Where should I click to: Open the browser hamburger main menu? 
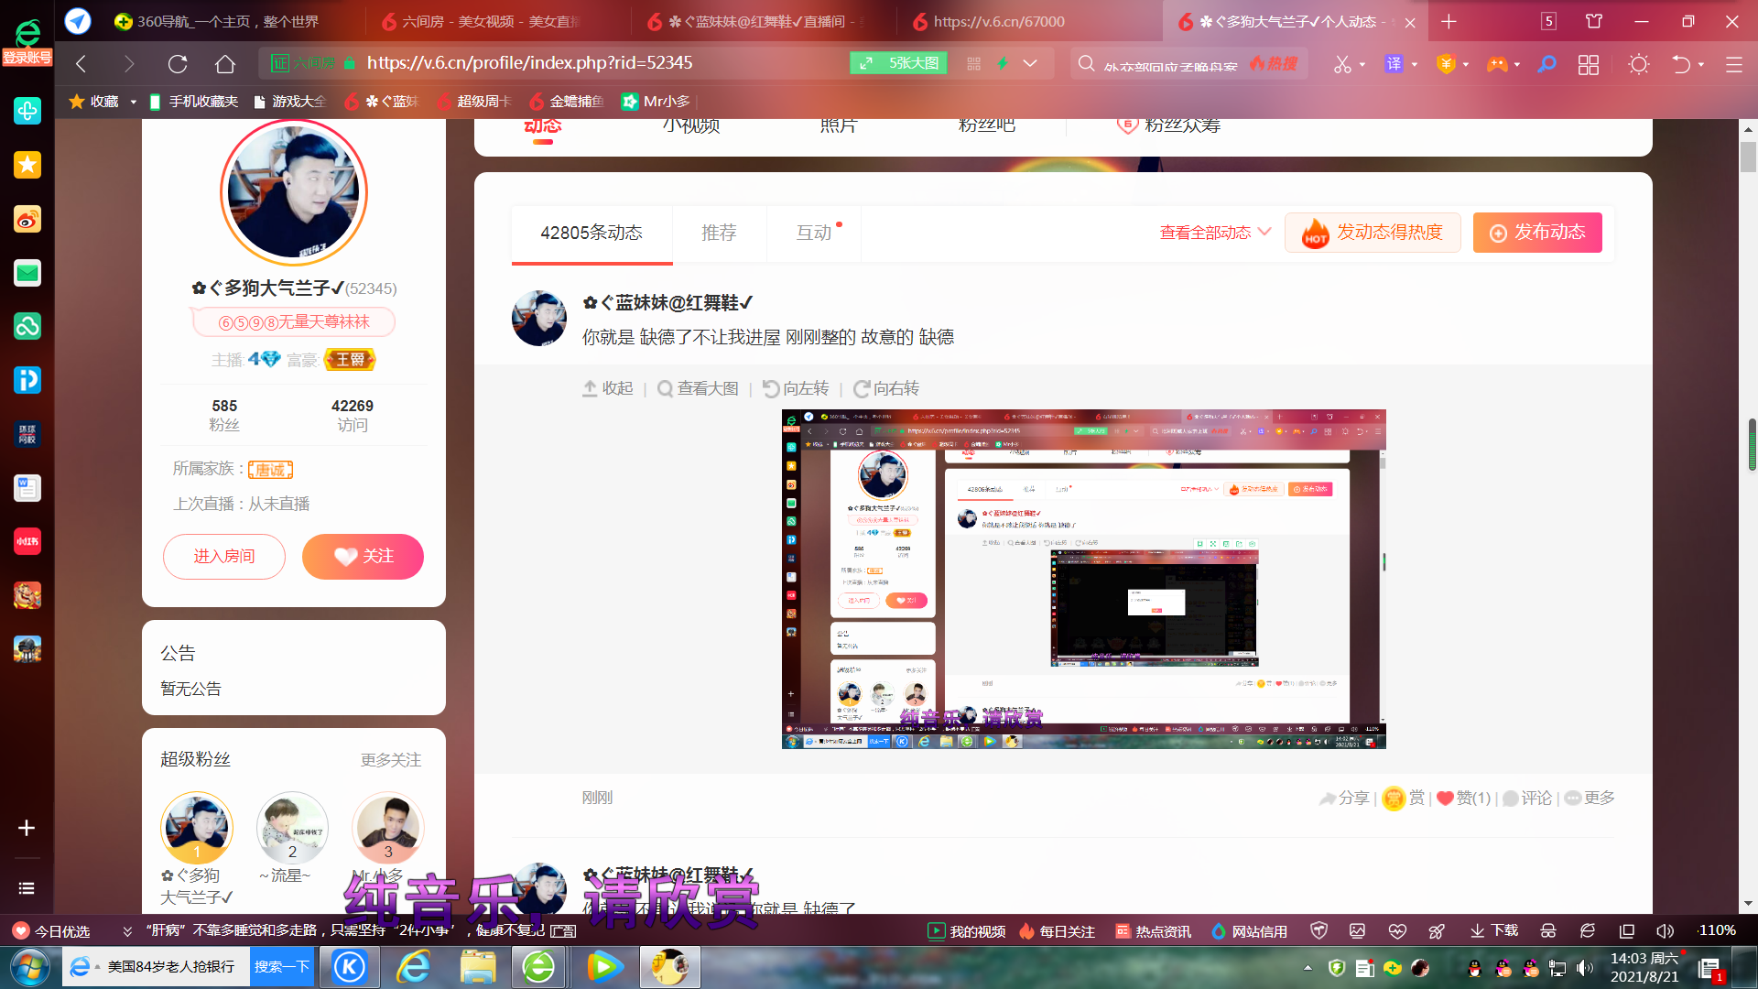coord(1734,64)
